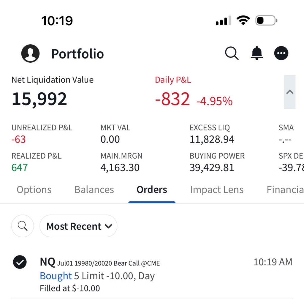
Task: Switch to the Options tab
Action: 34,190
